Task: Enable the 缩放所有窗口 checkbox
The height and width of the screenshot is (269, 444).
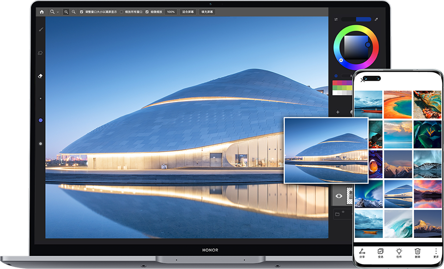Action: coord(121,12)
